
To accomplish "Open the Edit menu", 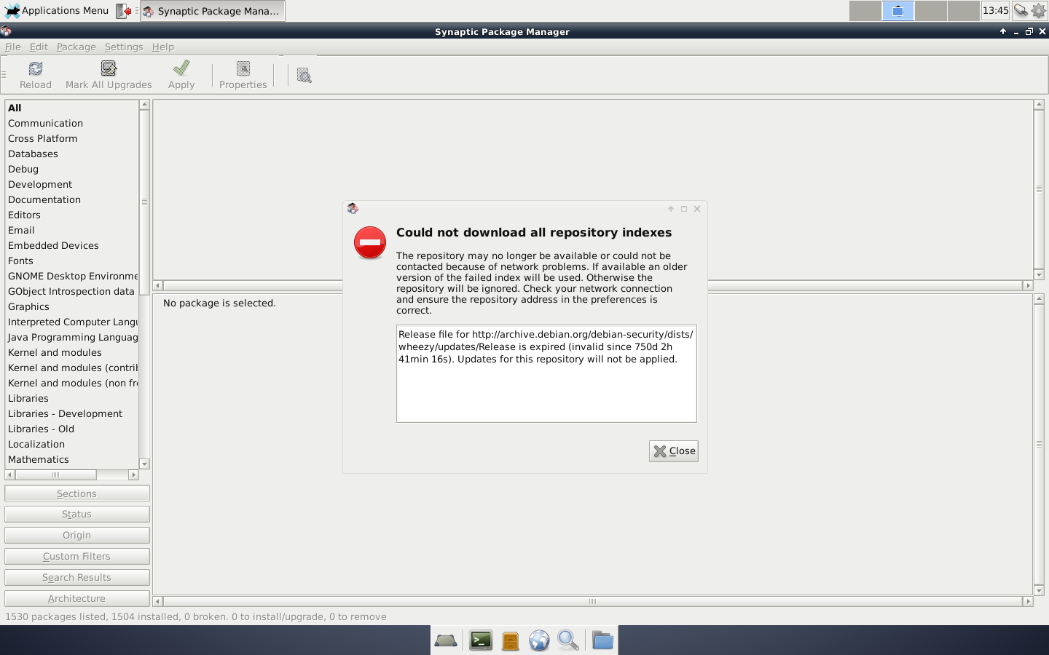I will tap(39, 47).
